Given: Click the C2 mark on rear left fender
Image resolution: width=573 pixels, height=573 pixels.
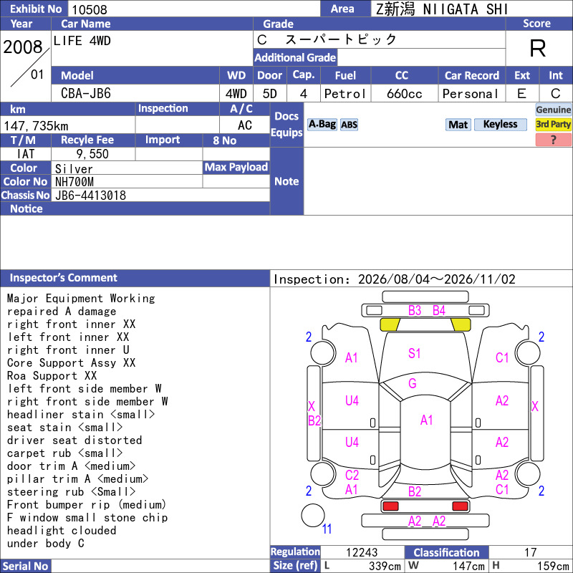Looking at the screenshot, I should (352, 475).
